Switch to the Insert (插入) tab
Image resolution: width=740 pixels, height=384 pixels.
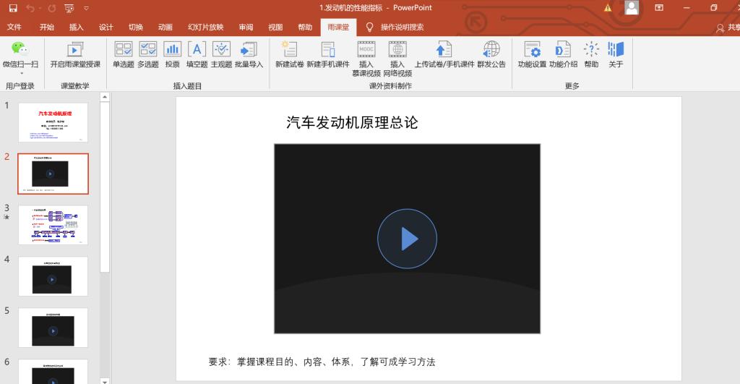(76, 27)
